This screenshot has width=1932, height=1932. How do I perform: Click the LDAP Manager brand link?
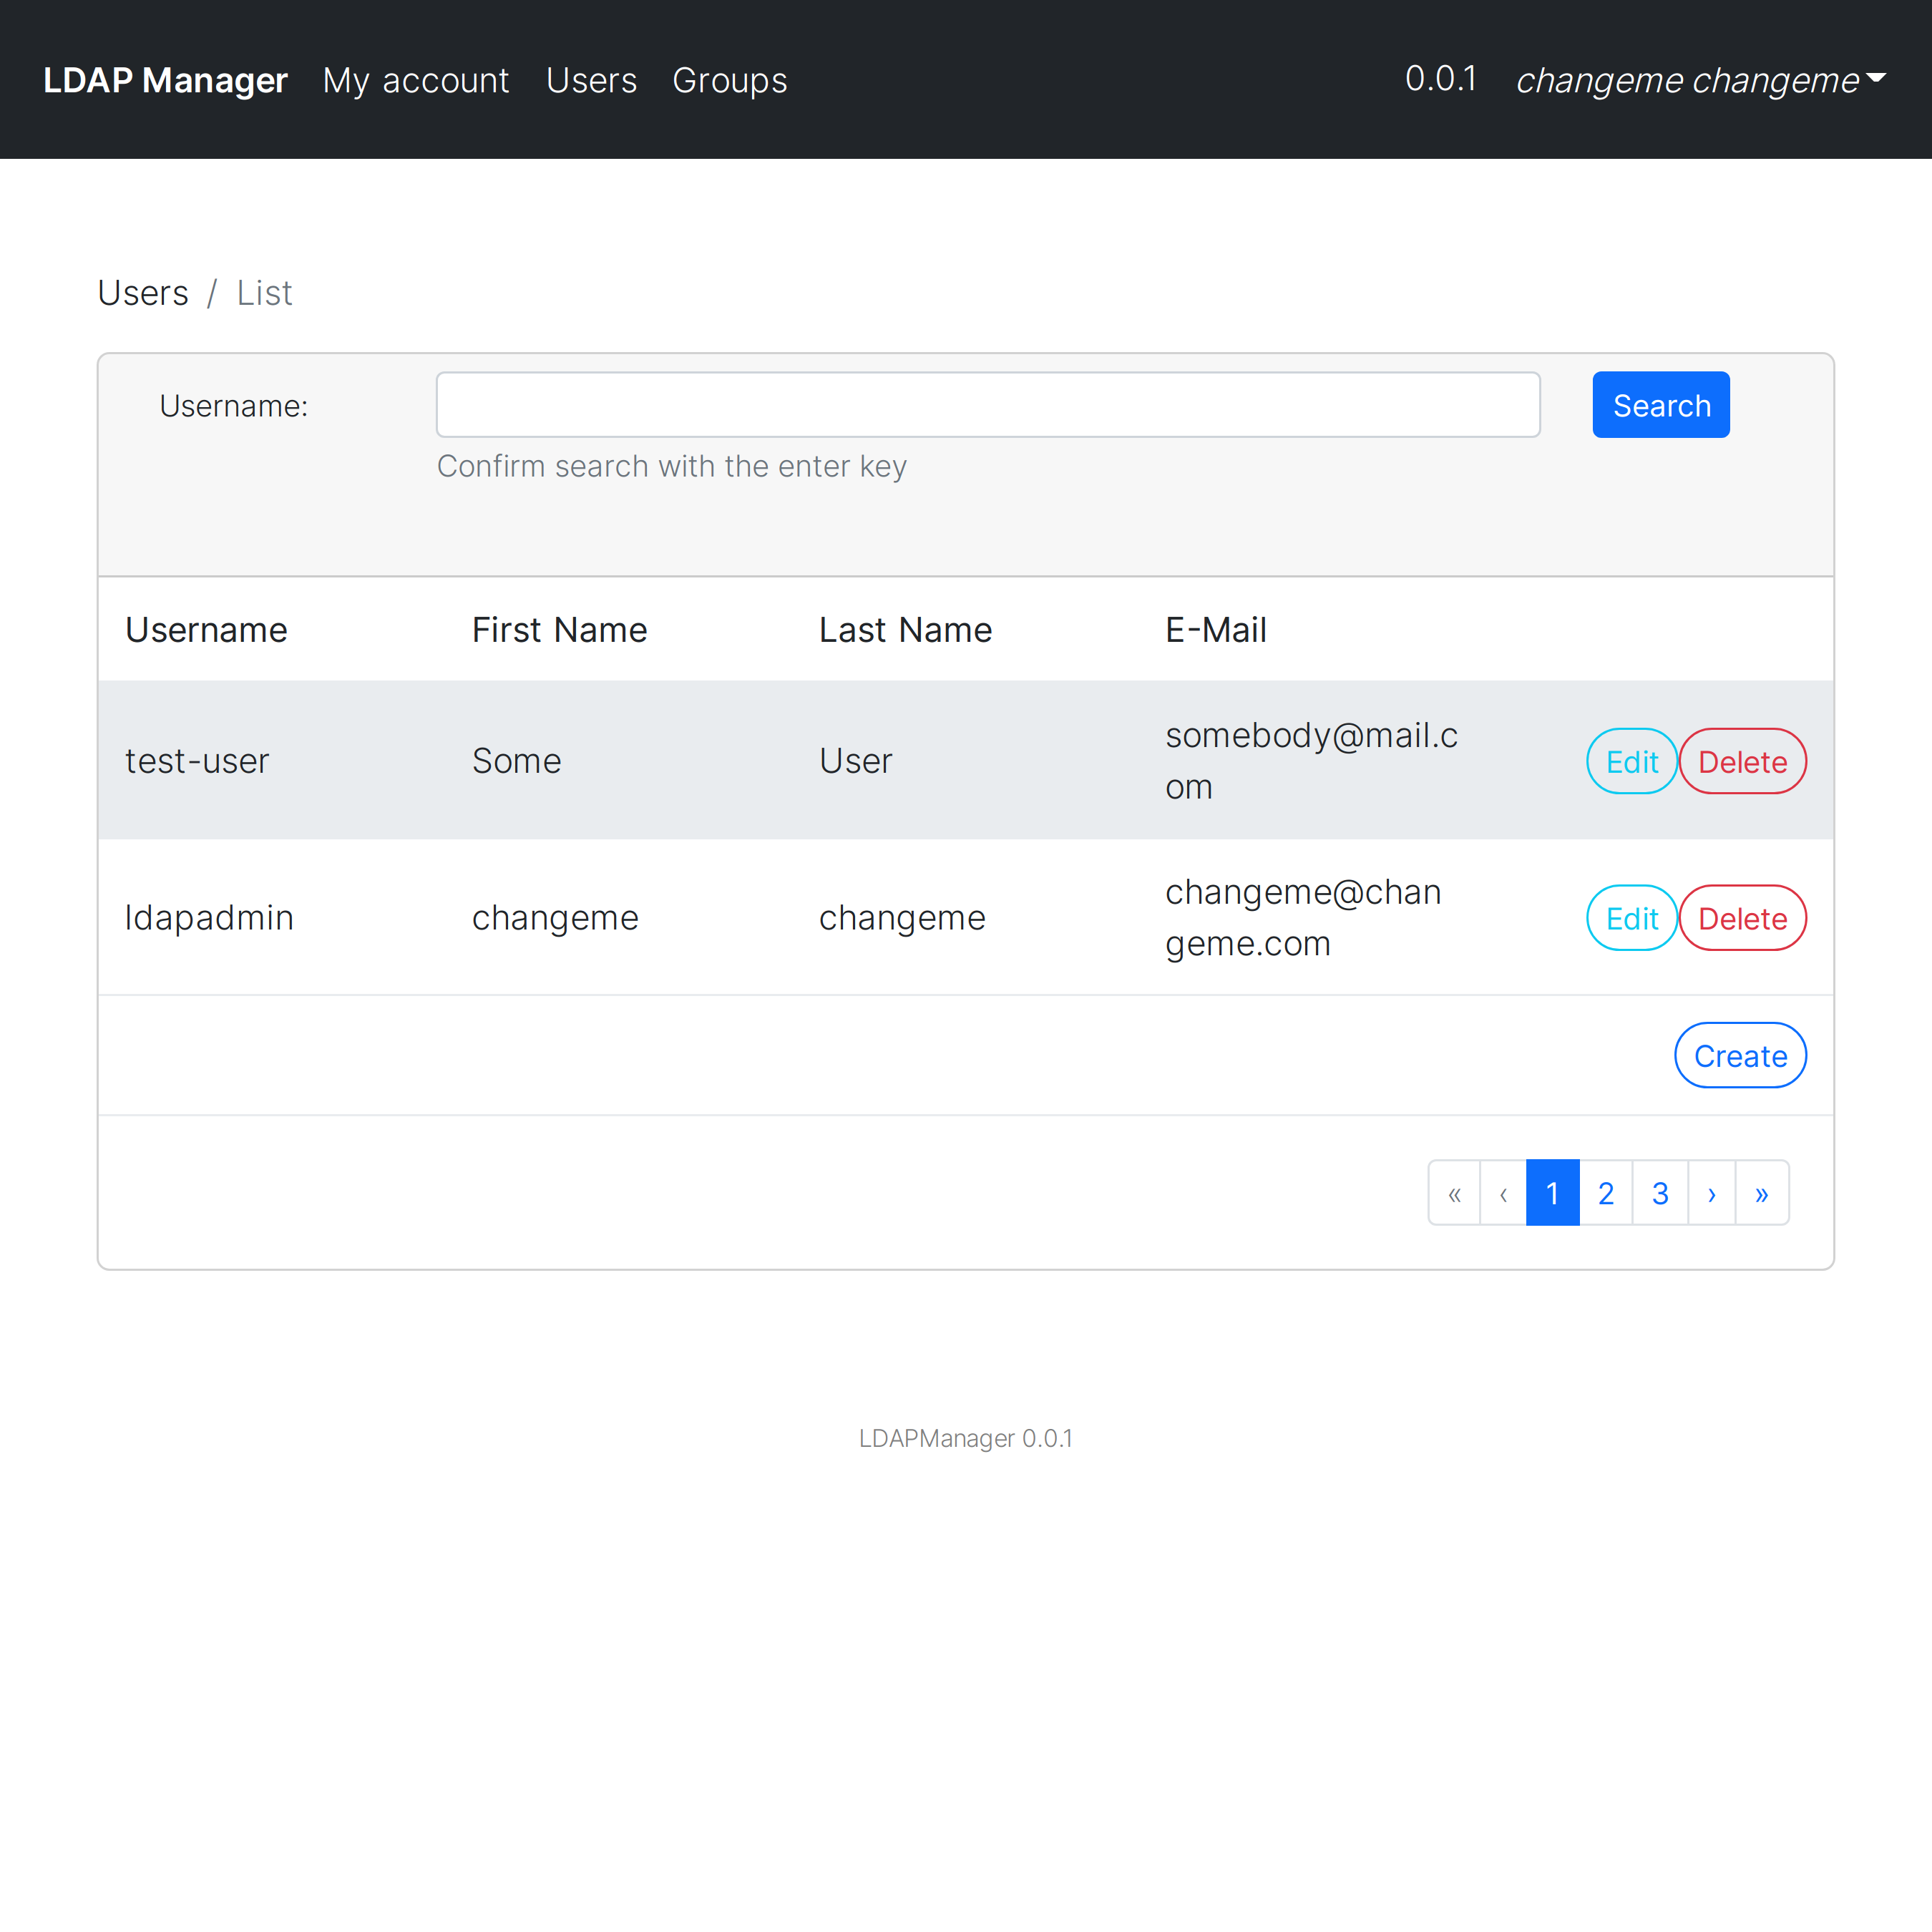coord(165,80)
